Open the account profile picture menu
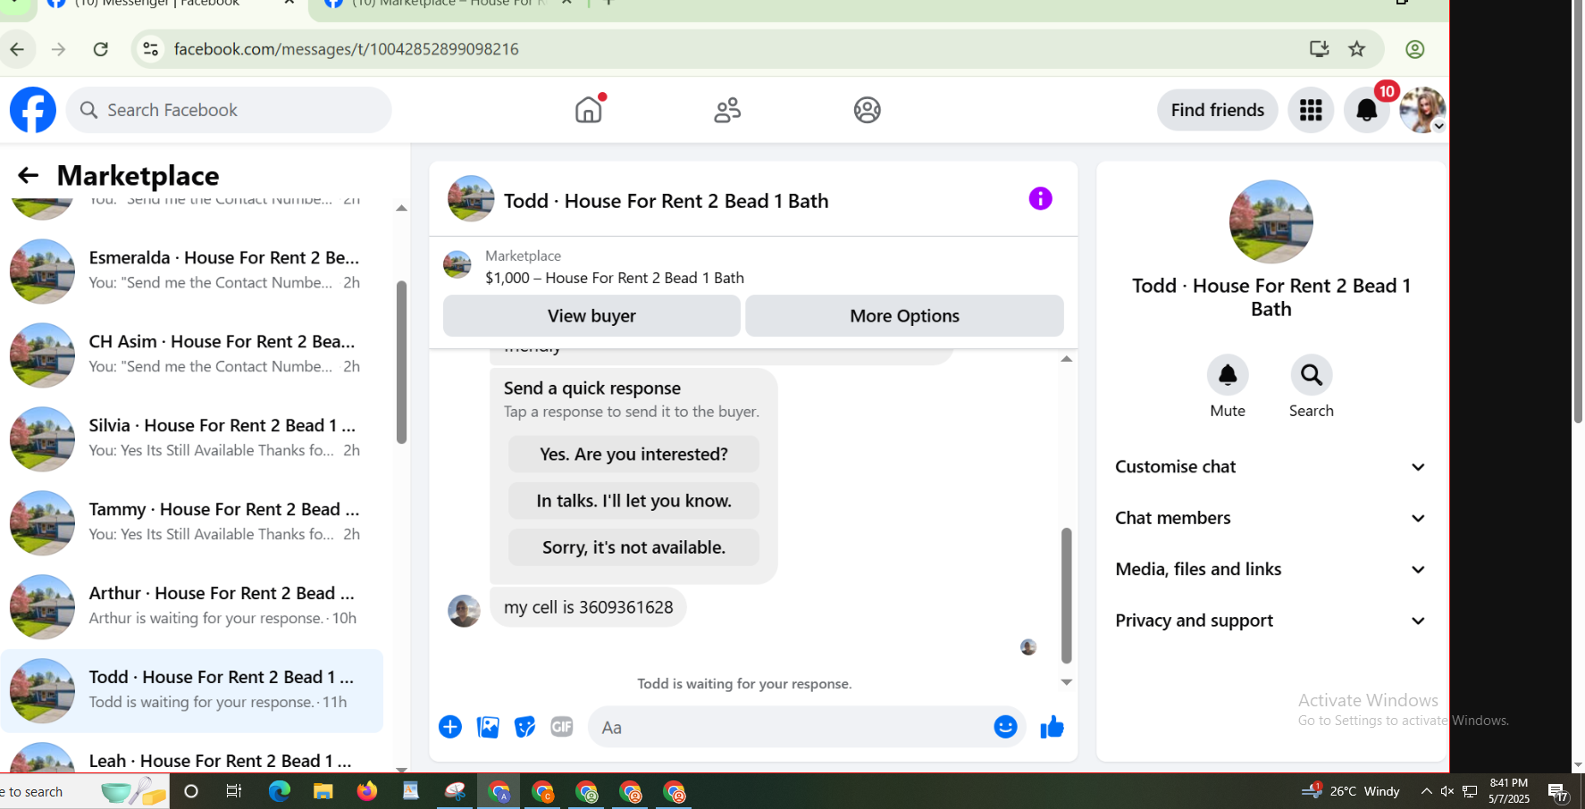The height and width of the screenshot is (809, 1585). tap(1422, 110)
